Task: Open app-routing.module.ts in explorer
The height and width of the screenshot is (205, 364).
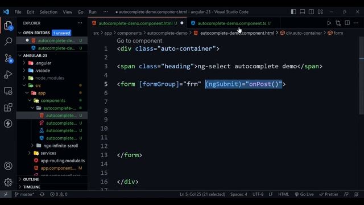Action: point(63,161)
